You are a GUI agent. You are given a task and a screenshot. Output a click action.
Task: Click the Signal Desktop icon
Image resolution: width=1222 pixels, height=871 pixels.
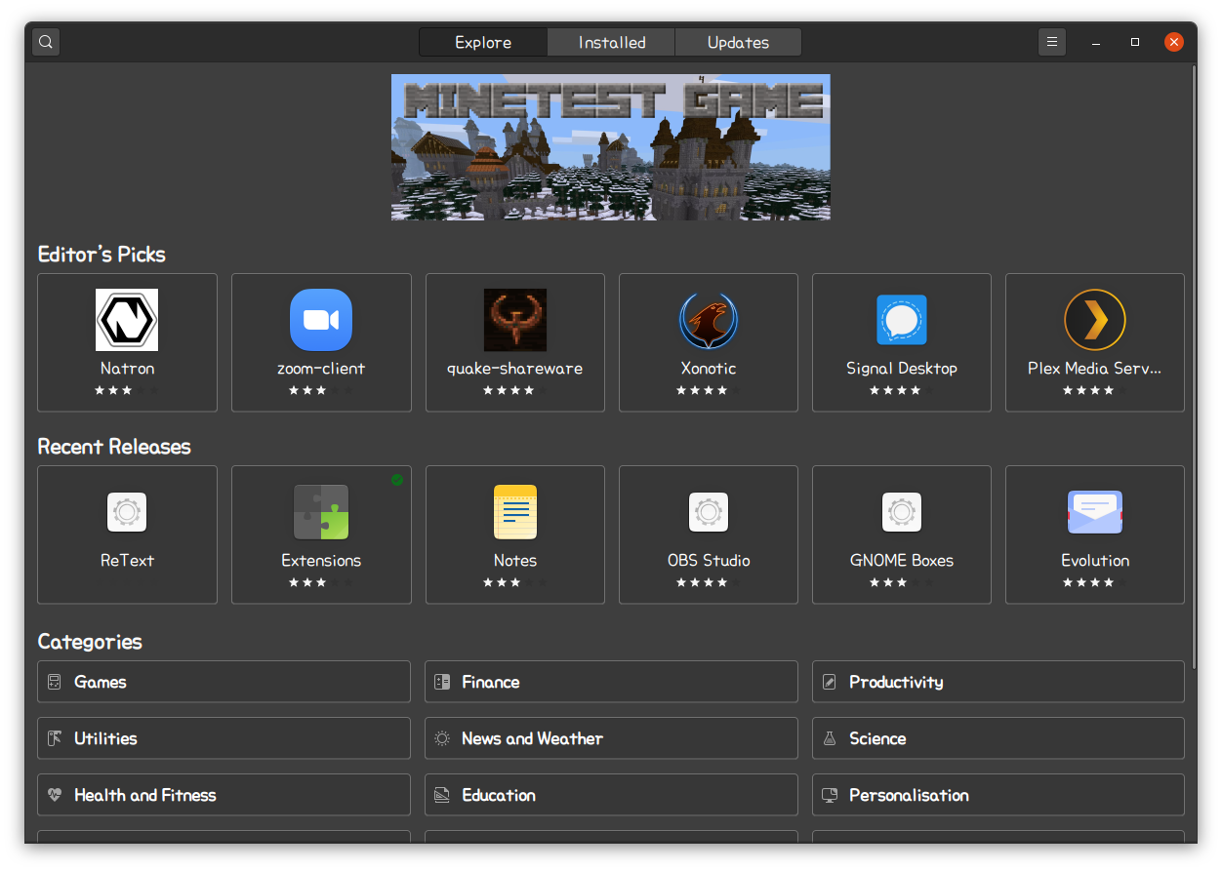click(x=902, y=320)
